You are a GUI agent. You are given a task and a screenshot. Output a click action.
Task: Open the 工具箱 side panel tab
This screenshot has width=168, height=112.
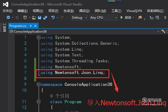(x=4, y=27)
